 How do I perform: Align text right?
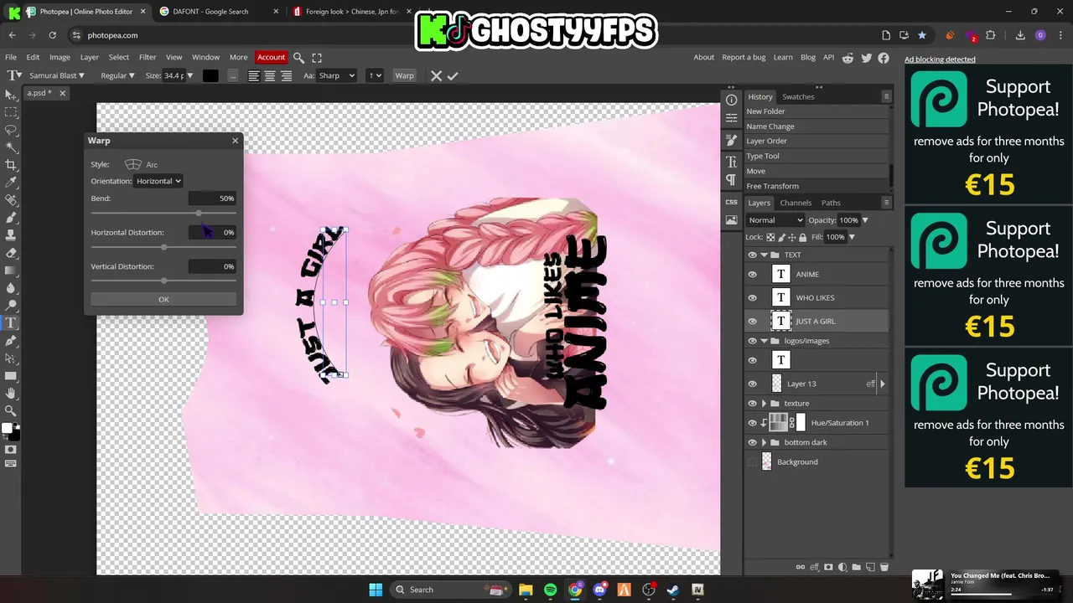(x=286, y=75)
